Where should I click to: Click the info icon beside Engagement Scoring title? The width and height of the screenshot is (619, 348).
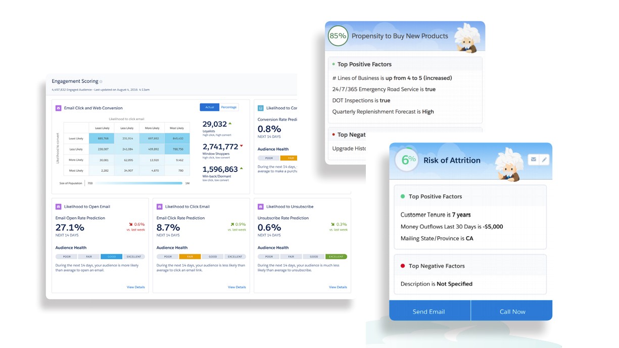(x=101, y=81)
